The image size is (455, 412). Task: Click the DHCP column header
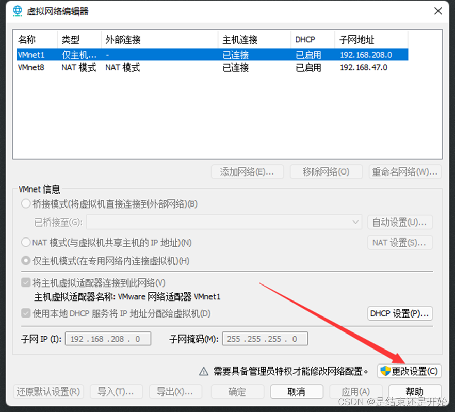[x=313, y=39]
